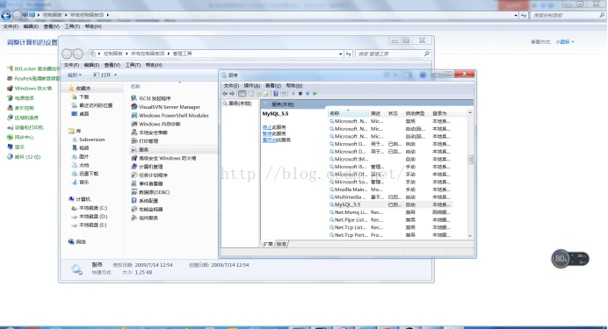Open 文件(F) menu in Services window
Image resolution: width=608 pixels, height=329 pixels.
coord(231,86)
